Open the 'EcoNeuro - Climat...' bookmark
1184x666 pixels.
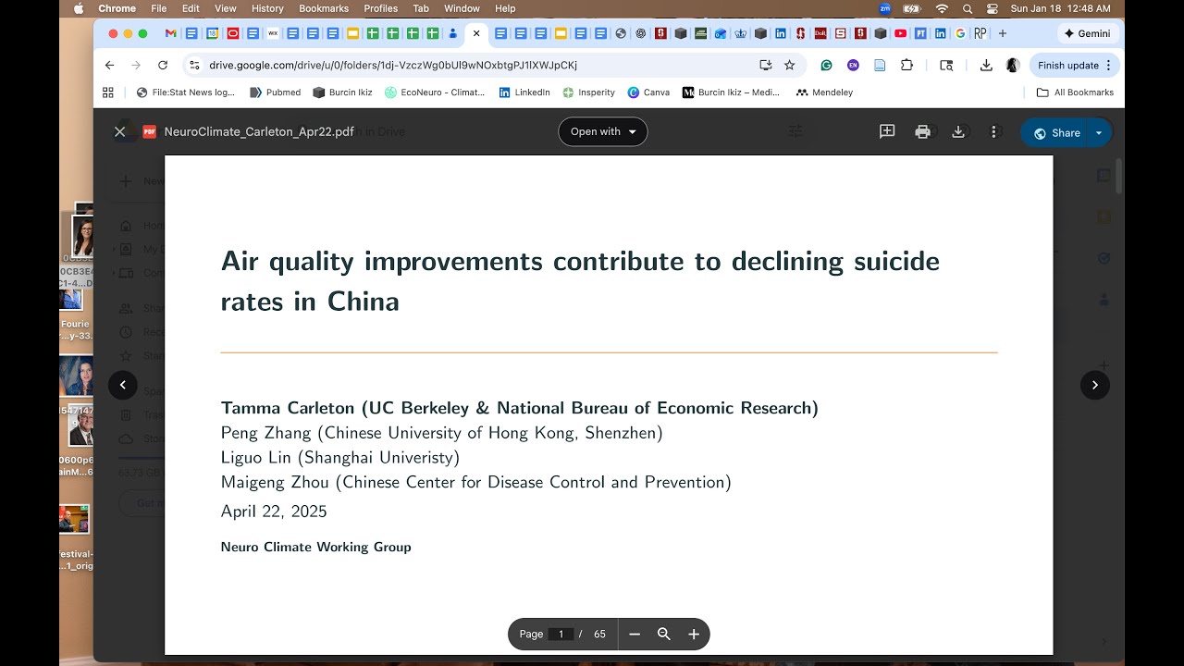pyautogui.click(x=436, y=92)
